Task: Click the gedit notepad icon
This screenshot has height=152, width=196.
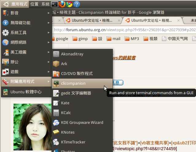Action: [x=56, y=93]
